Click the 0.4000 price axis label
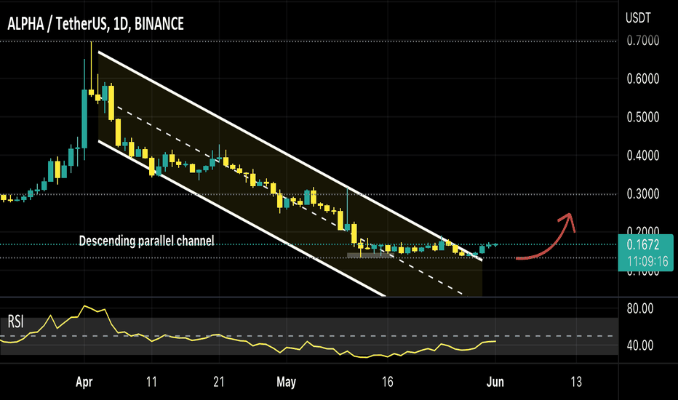This screenshot has width=678, height=400. click(643, 155)
